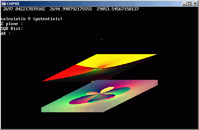Click the small dot above the upper surface
199x130 pixels.
[102, 39]
